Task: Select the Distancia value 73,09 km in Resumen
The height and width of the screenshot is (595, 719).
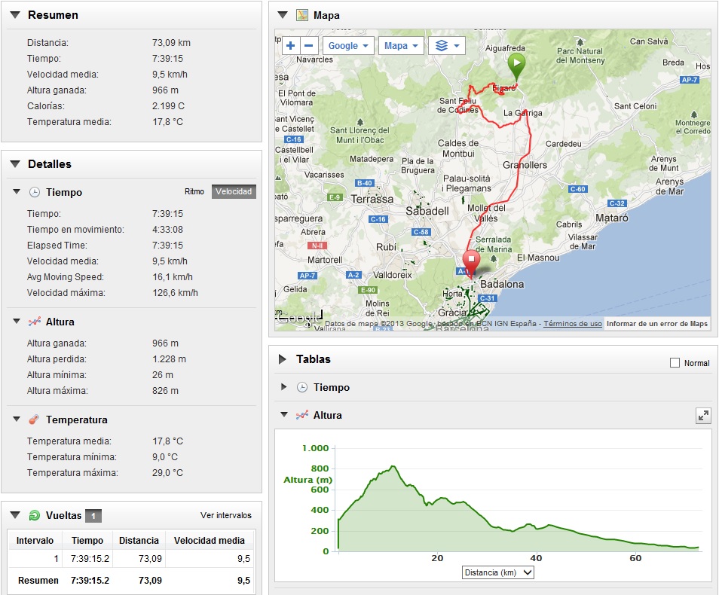Action: pos(171,43)
